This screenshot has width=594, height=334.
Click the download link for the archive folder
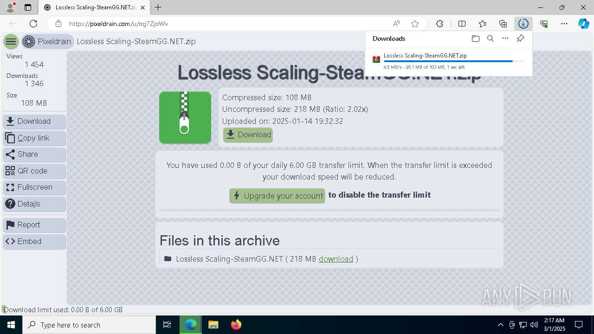pyautogui.click(x=336, y=259)
